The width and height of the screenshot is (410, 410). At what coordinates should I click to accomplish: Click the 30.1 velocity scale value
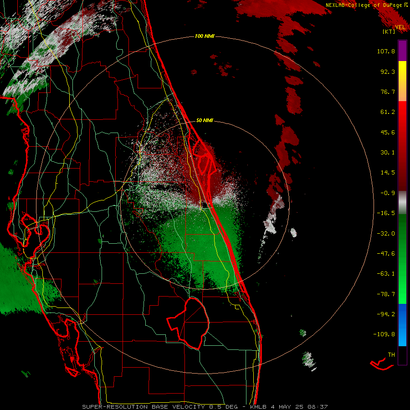coord(388,153)
